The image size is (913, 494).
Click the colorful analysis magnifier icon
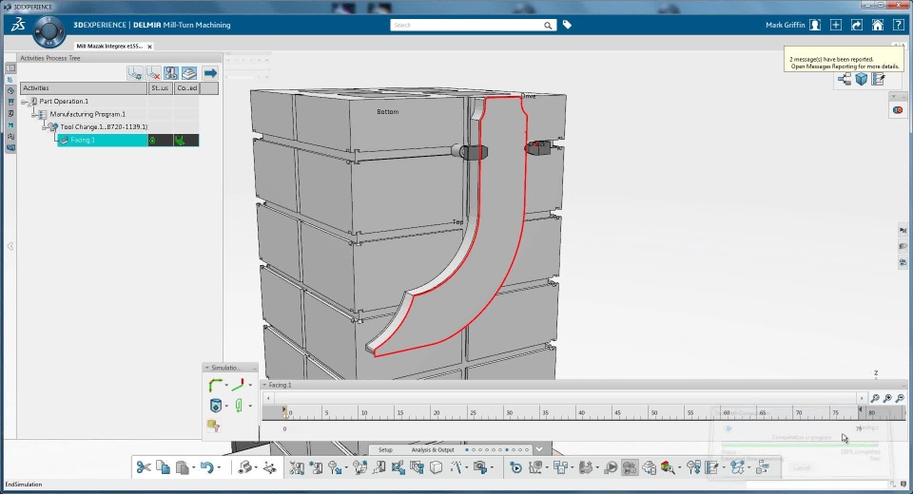tap(668, 467)
